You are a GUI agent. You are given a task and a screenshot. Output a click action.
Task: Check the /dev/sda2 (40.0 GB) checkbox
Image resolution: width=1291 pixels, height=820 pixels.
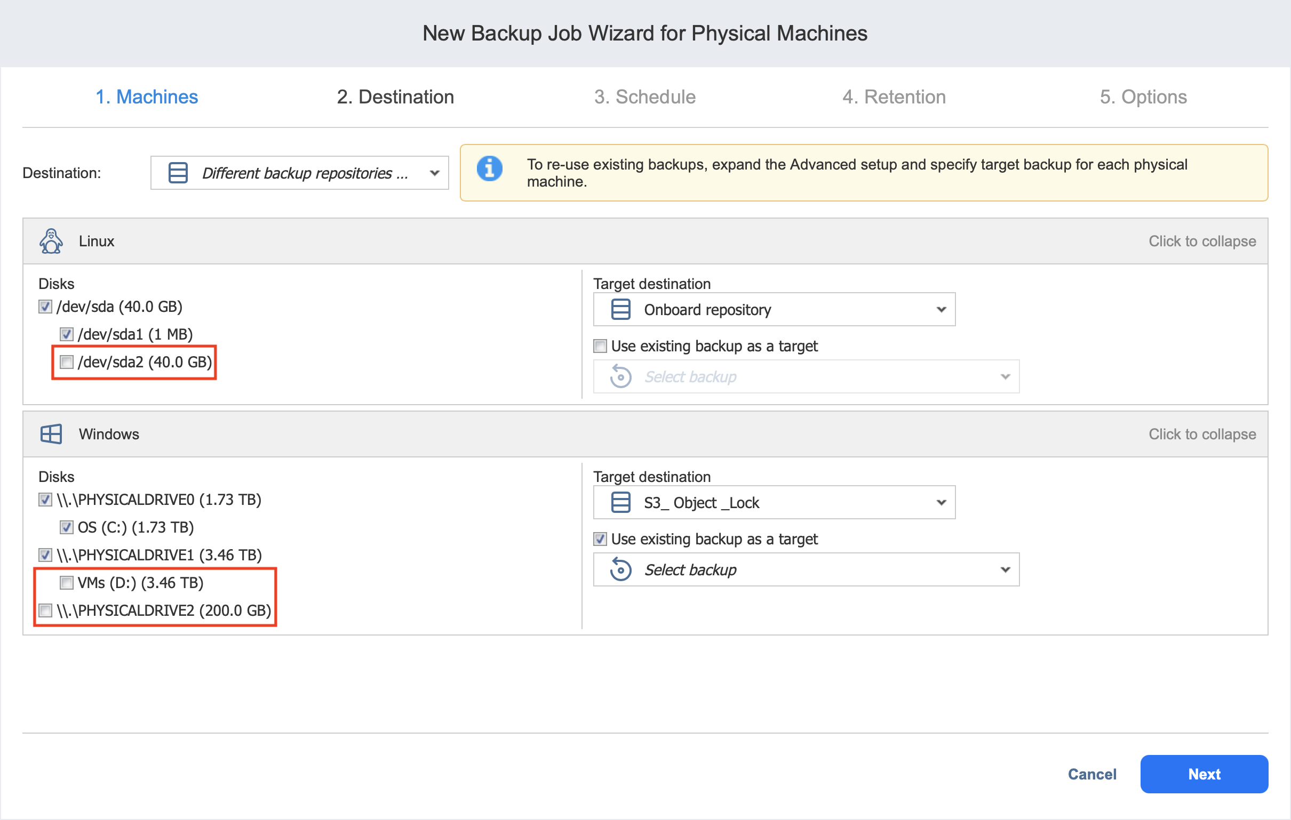tap(67, 363)
